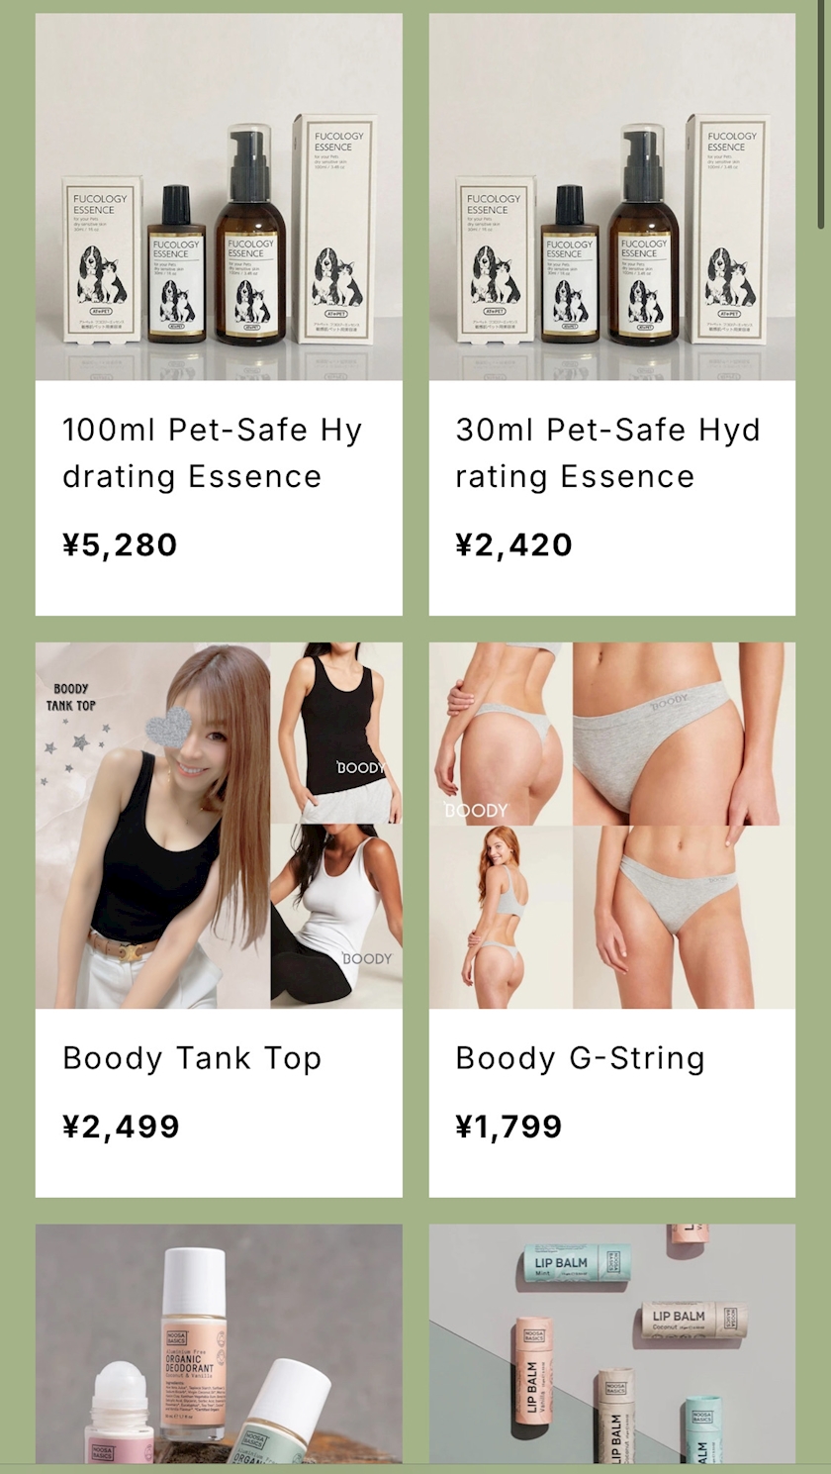Click the black tank top model photo
The height and width of the screenshot is (1474, 831).
point(336,734)
